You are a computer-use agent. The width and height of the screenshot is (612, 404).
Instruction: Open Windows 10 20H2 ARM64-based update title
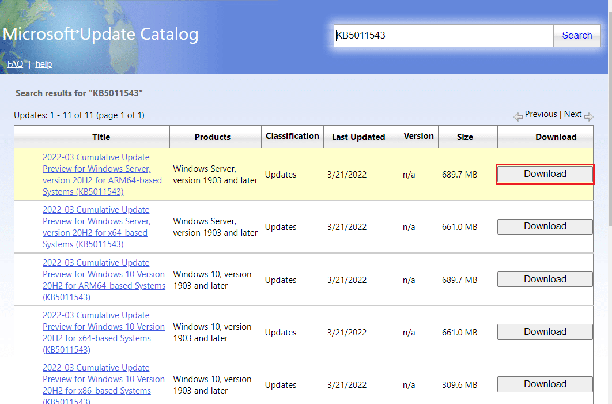tap(104, 280)
